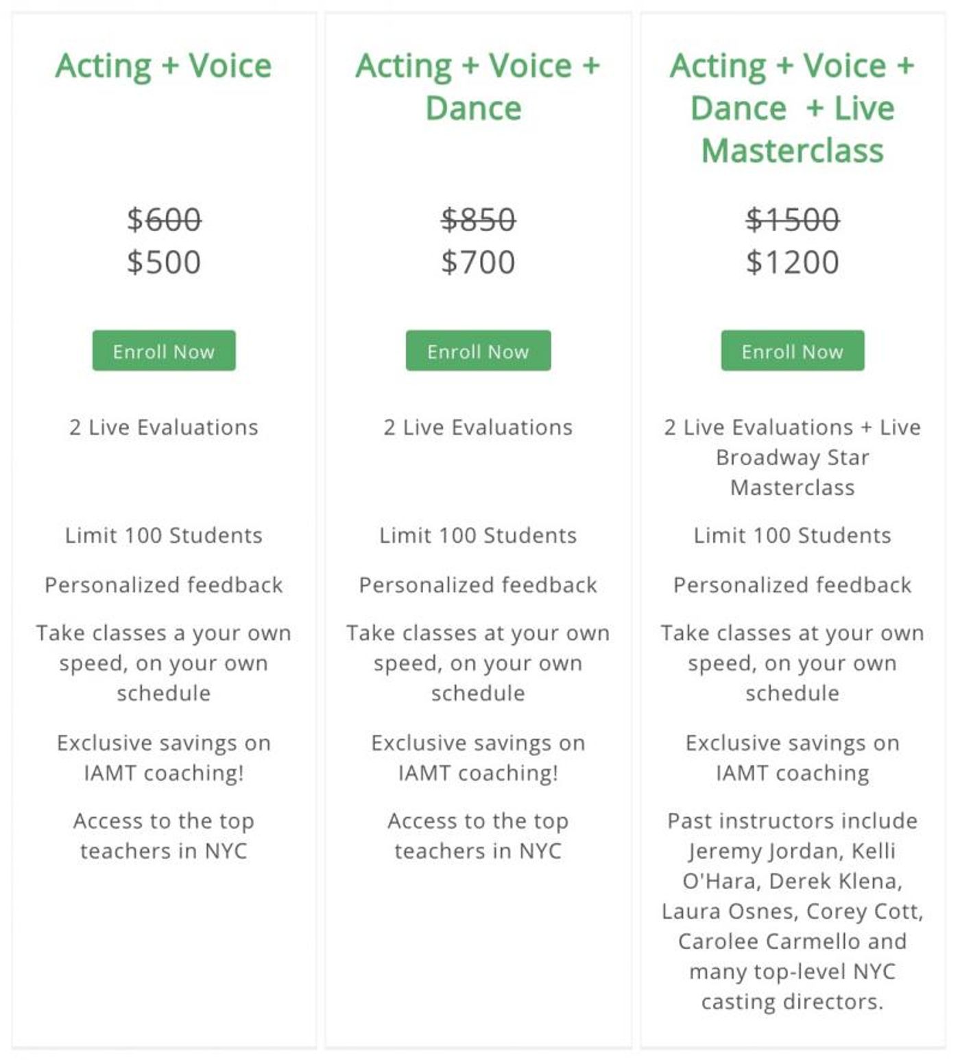Select the Acting + Voice plan title
Viewport: 960px width, 1060px height.
(x=163, y=65)
